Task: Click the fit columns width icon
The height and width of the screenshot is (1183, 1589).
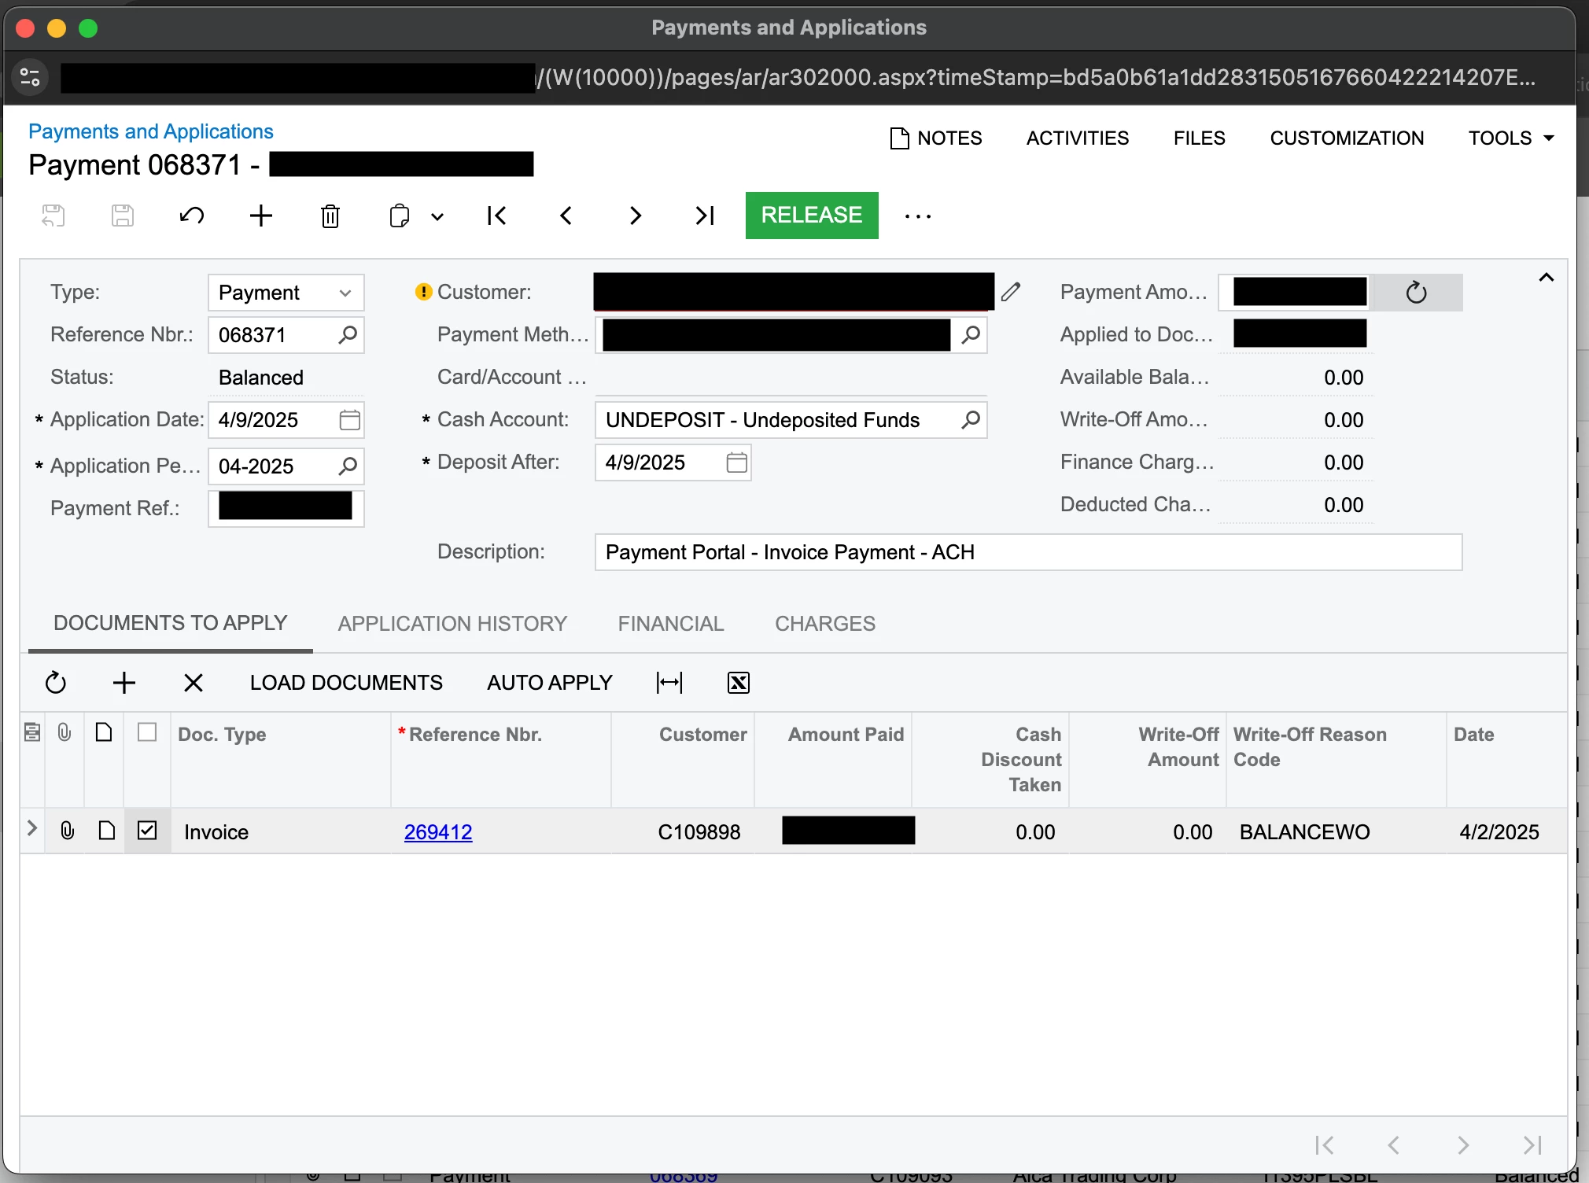Action: pos(669,683)
